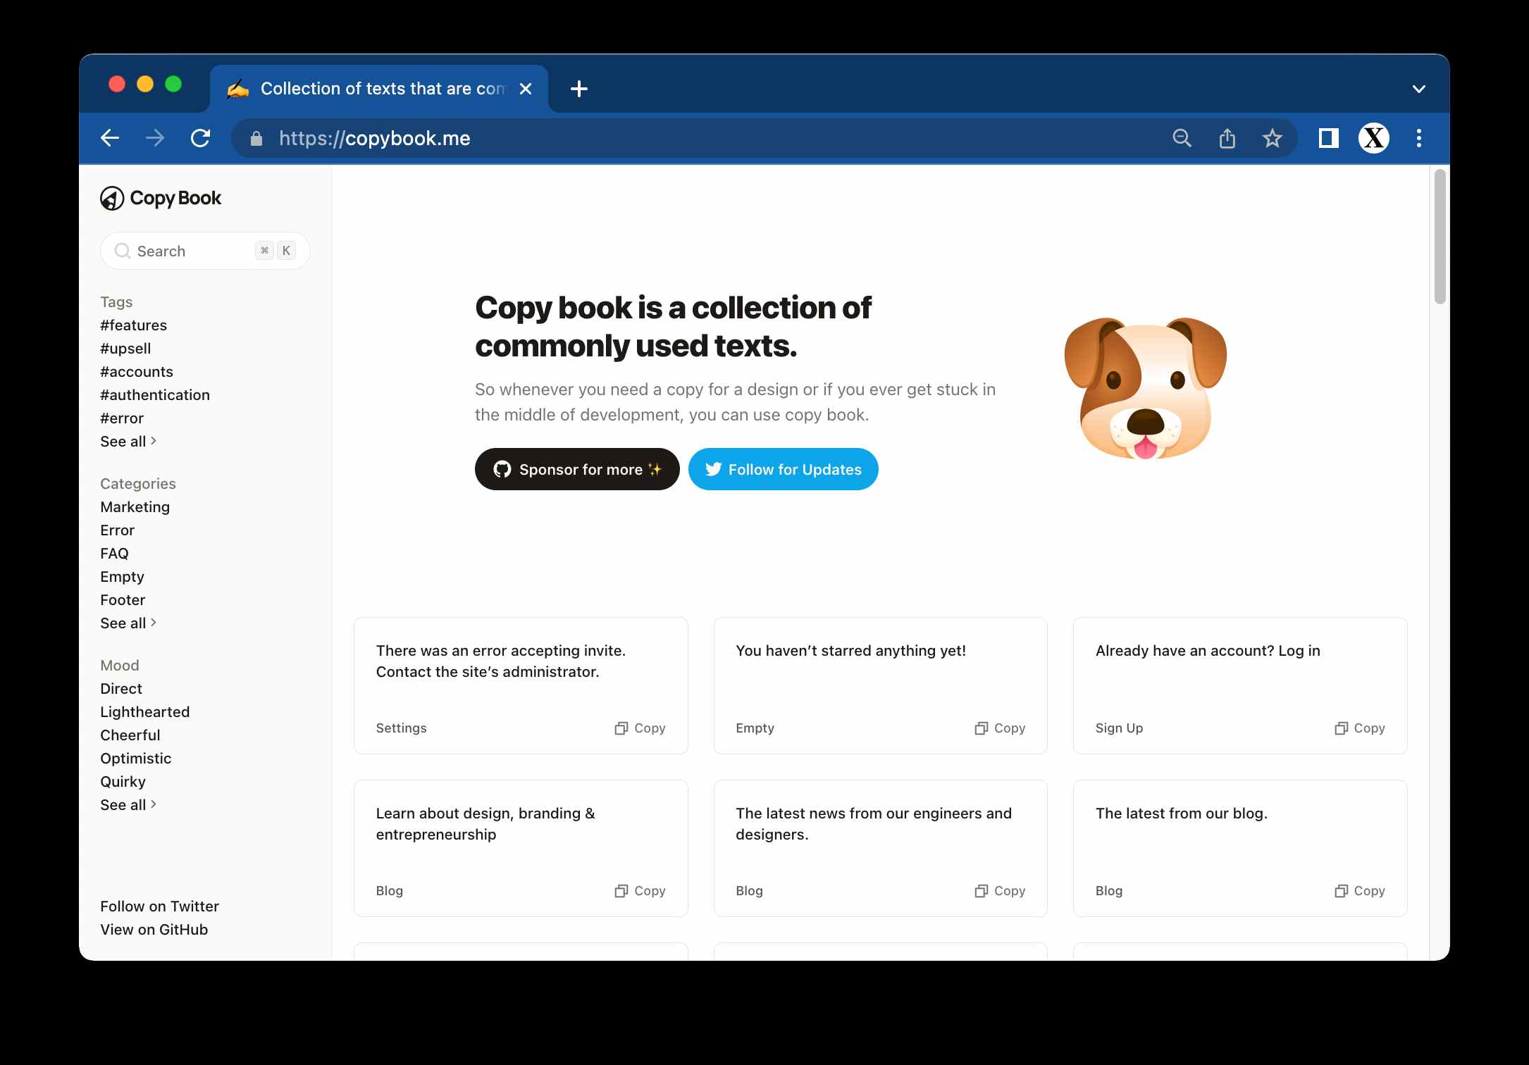The image size is (1529, 1065).
Task: Click the Follow for Updates button
Action: [x=784, y=469]
